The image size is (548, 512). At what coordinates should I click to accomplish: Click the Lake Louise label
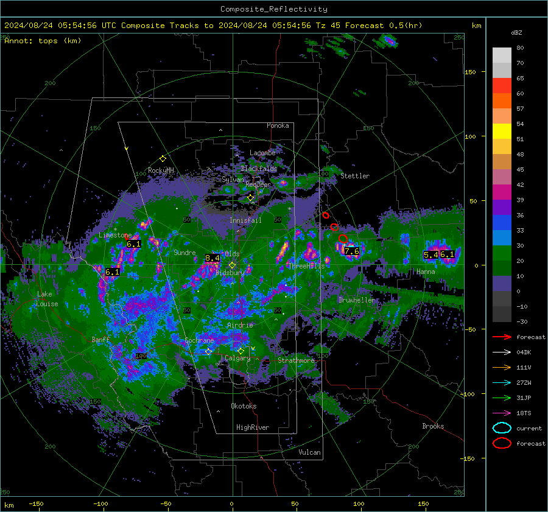click(x=47, y=299)
